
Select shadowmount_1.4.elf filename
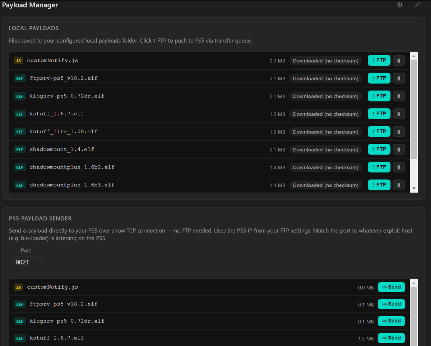click(62, 149)
